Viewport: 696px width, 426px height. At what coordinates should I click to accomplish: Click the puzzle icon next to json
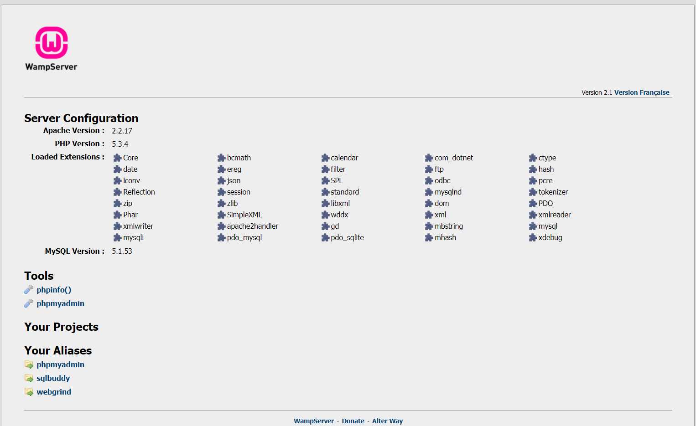[x=221, y=180]
